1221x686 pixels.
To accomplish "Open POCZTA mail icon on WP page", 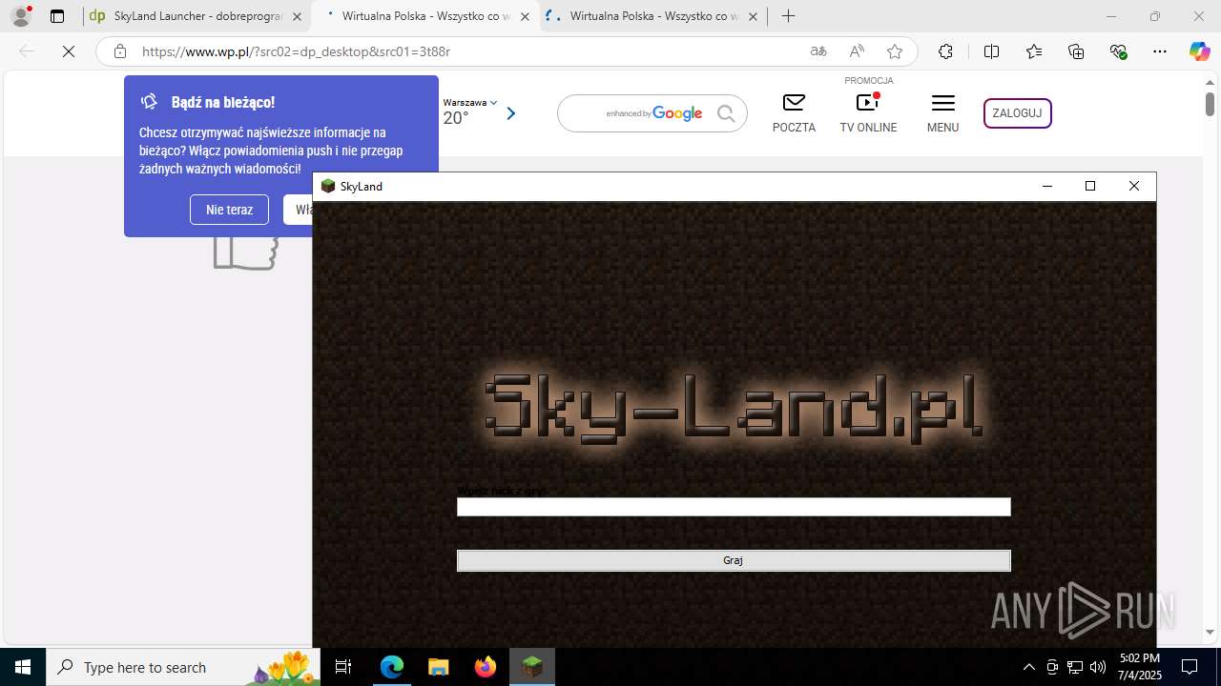I will coord(794,112).
